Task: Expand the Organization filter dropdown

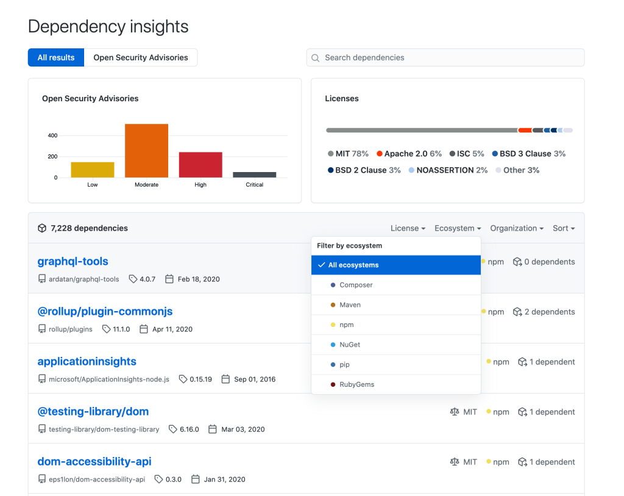Action: click(517, 228)
